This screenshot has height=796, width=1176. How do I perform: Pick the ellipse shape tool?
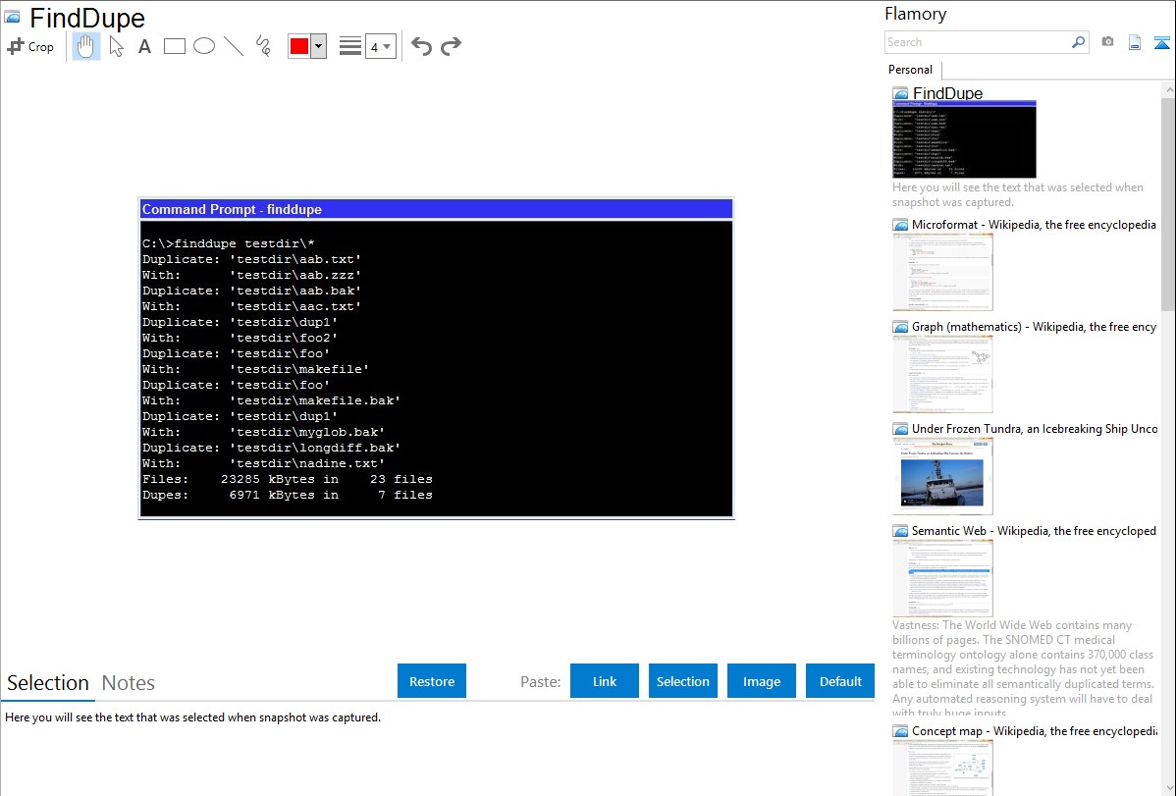click(x=204, y=46)
